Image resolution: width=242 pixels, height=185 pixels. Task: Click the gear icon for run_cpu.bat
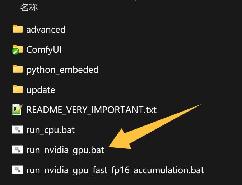click(x=18, y=129)
